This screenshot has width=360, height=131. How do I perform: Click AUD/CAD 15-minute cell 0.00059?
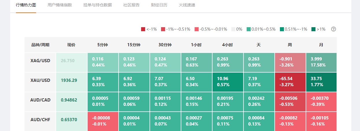(x=134, y=102)
